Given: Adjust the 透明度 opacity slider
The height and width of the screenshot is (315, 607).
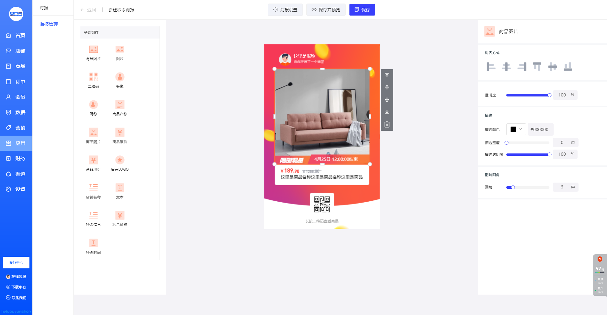Looking at the screenshot, I should 528,95.
